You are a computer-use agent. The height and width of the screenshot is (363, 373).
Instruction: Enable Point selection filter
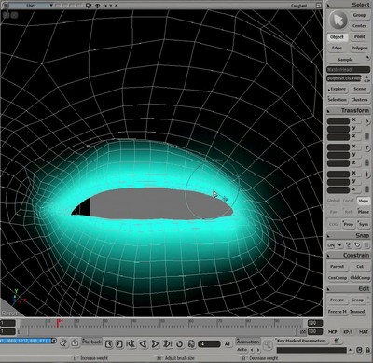tap(360, 36)
